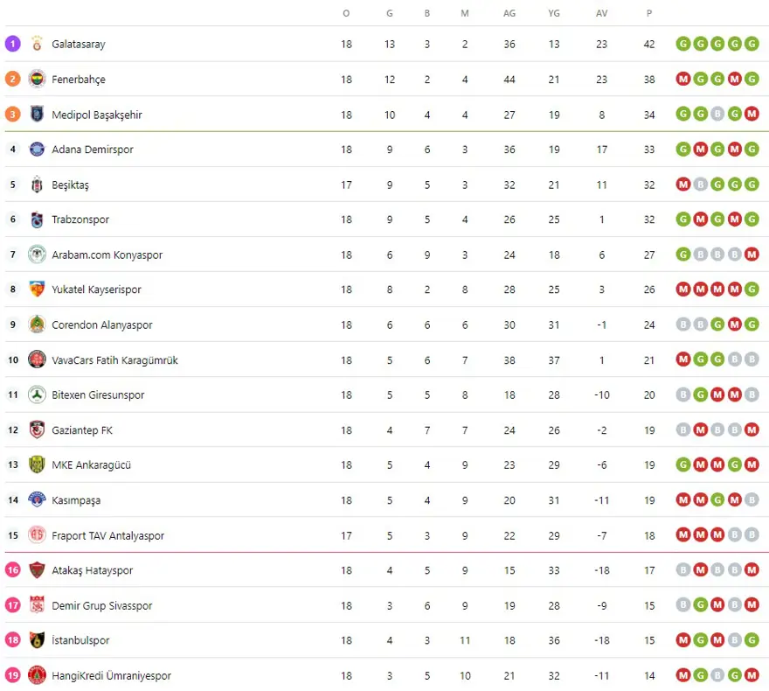Click the Fenerbahçe club crest
The height and width of the screenshot is (691, 769).
[37, 79]
